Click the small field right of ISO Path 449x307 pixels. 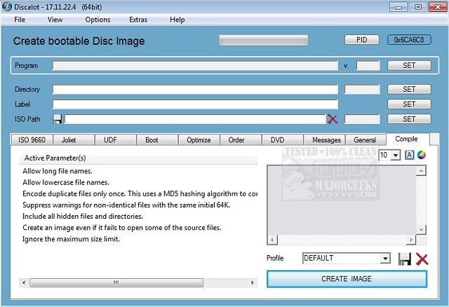pos(362,119)
